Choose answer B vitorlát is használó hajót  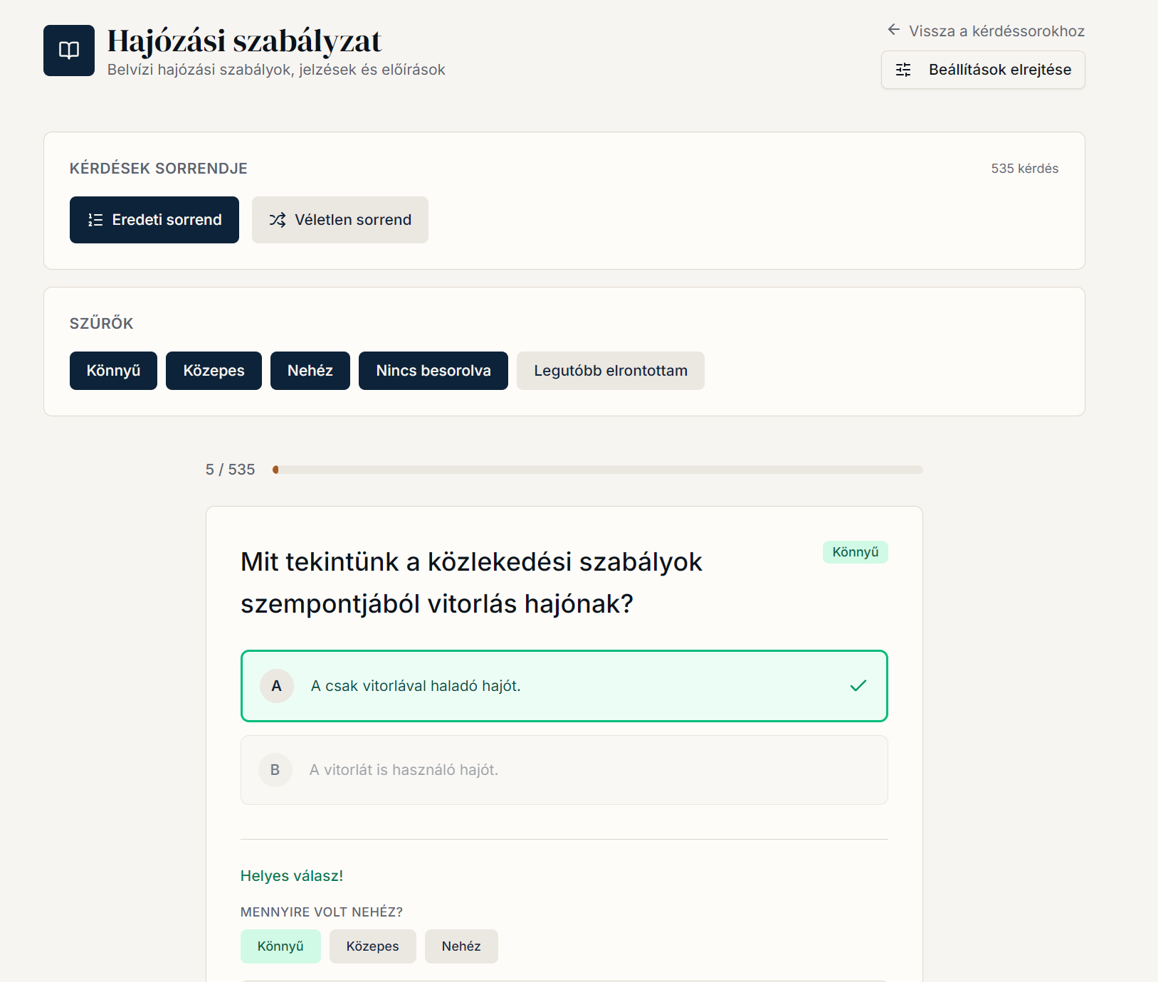[x=564, y=770]
